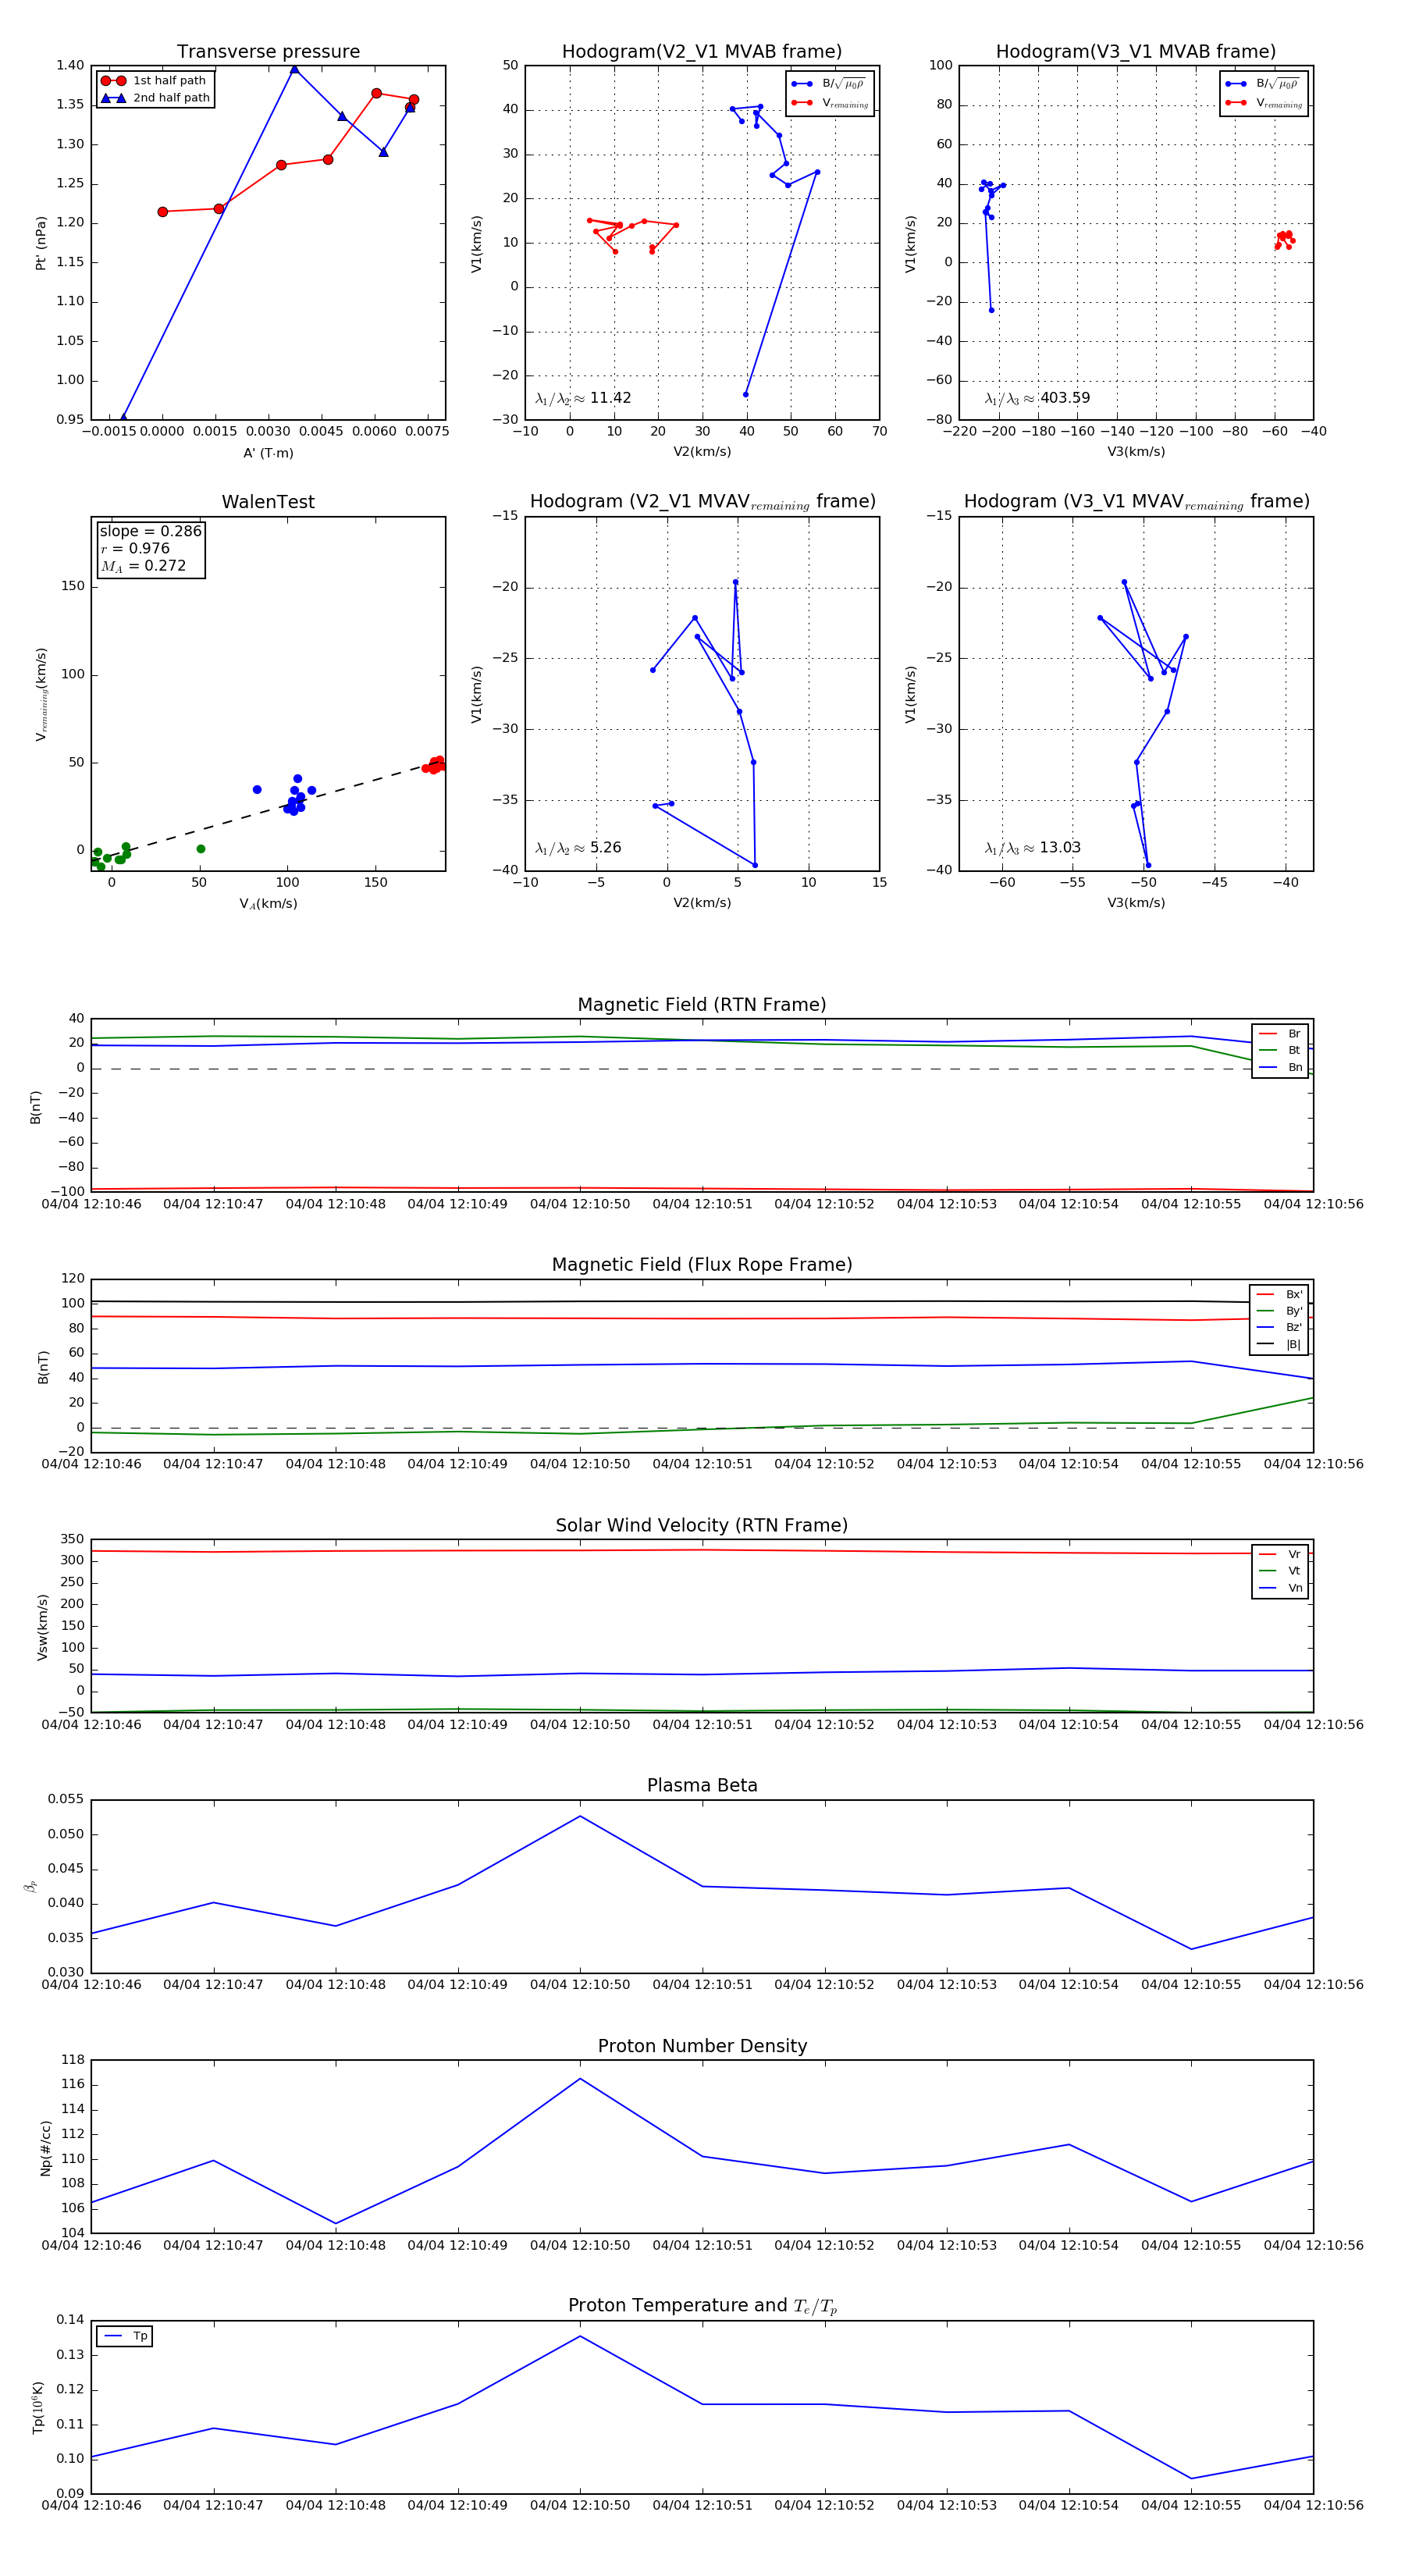
Task: Click the 'Proton Temperature and Te/Tp' title
Action: pyautogui.click(x=702, y=2306)
